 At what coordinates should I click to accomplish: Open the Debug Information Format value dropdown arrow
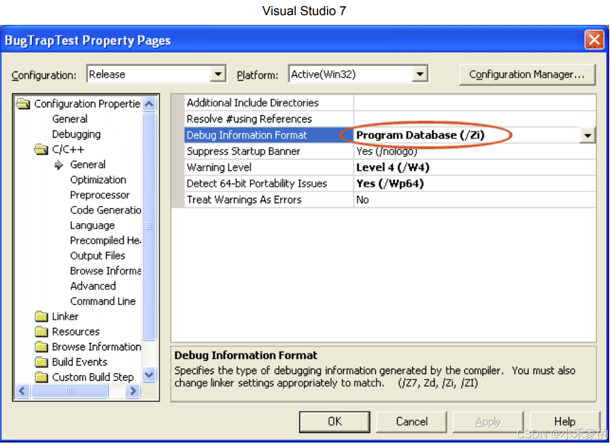coord(587,136)
